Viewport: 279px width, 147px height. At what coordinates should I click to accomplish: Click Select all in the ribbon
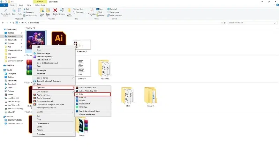coord(112,9)
